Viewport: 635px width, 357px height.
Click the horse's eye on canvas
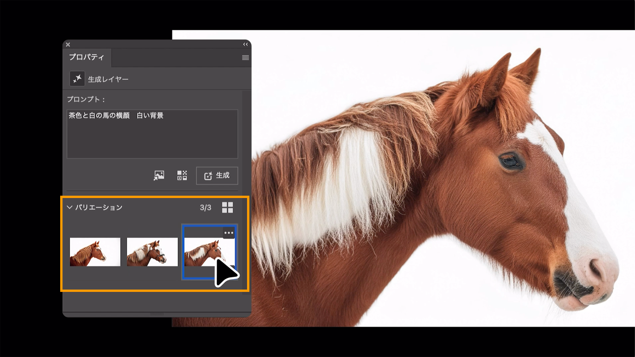pos(510,162)
